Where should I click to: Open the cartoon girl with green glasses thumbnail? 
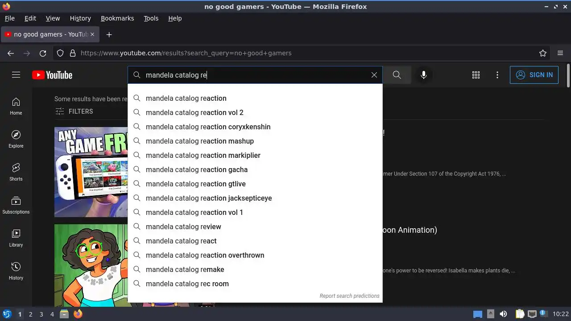pyautogui.click(x=91, y=266)
